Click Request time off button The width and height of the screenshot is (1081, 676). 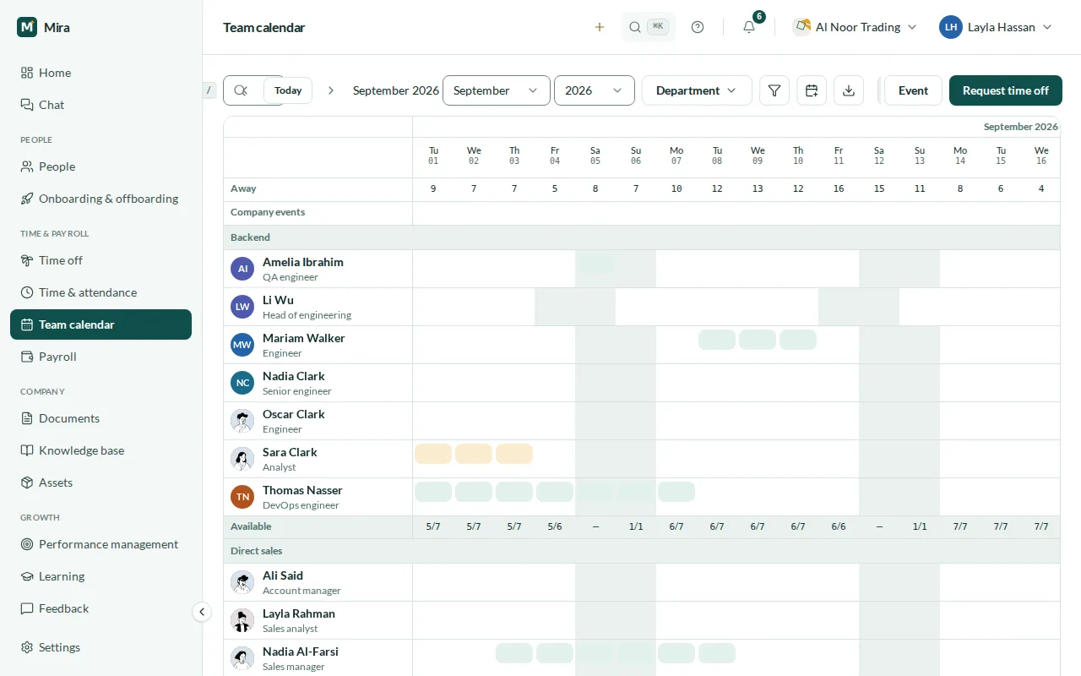(1006, 90)
